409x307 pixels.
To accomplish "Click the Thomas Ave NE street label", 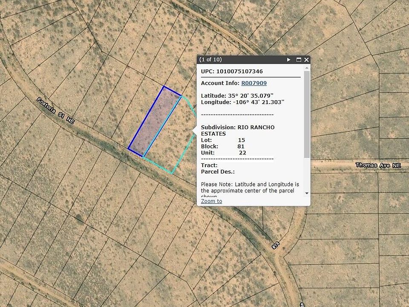I will click(x=378, y=165).
